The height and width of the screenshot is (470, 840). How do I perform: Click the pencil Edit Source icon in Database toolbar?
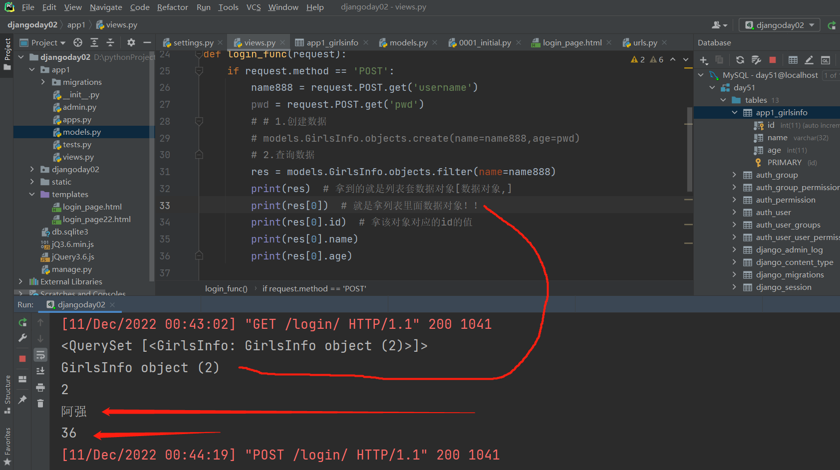(x=809, y=60)
